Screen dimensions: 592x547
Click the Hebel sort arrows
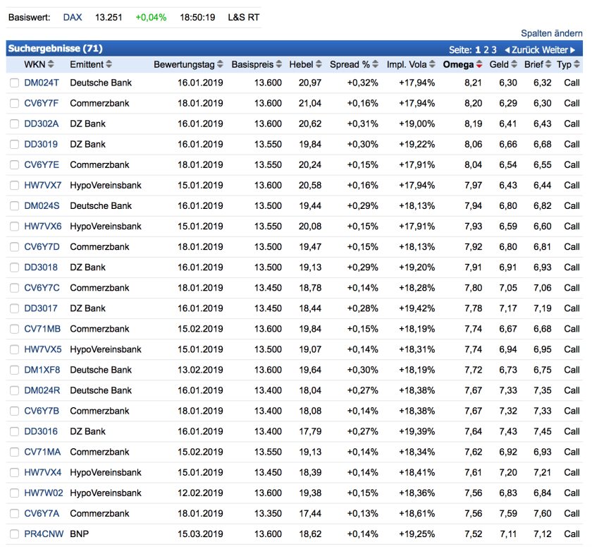(x=319, y=65)
